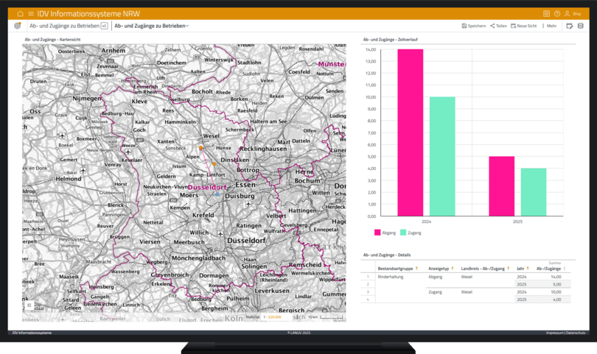Viewport: 597px width, 354px height.
Task: Click the note icon beside Mehr
Action: [x=570, y=26]
